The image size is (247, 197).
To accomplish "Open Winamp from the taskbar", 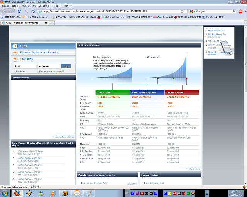I will pyautogui.click(x=29, y=193).
